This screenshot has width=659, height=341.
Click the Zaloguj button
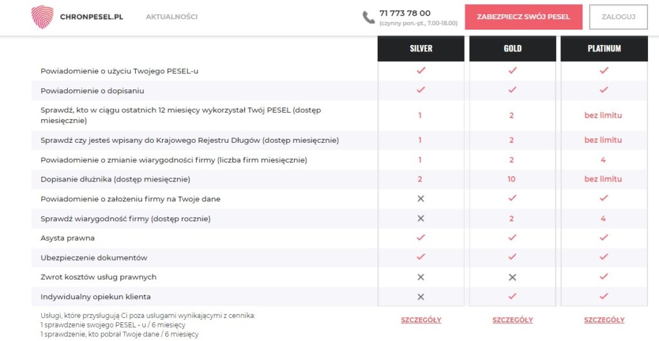(618, 17)
